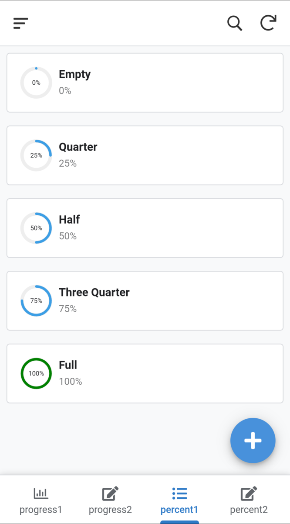
Task: Tap the progress2 edit icon
Action: coord(110,493)
